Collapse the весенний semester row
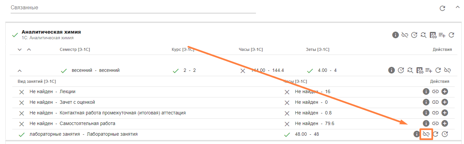 click(x=20, y=71)
